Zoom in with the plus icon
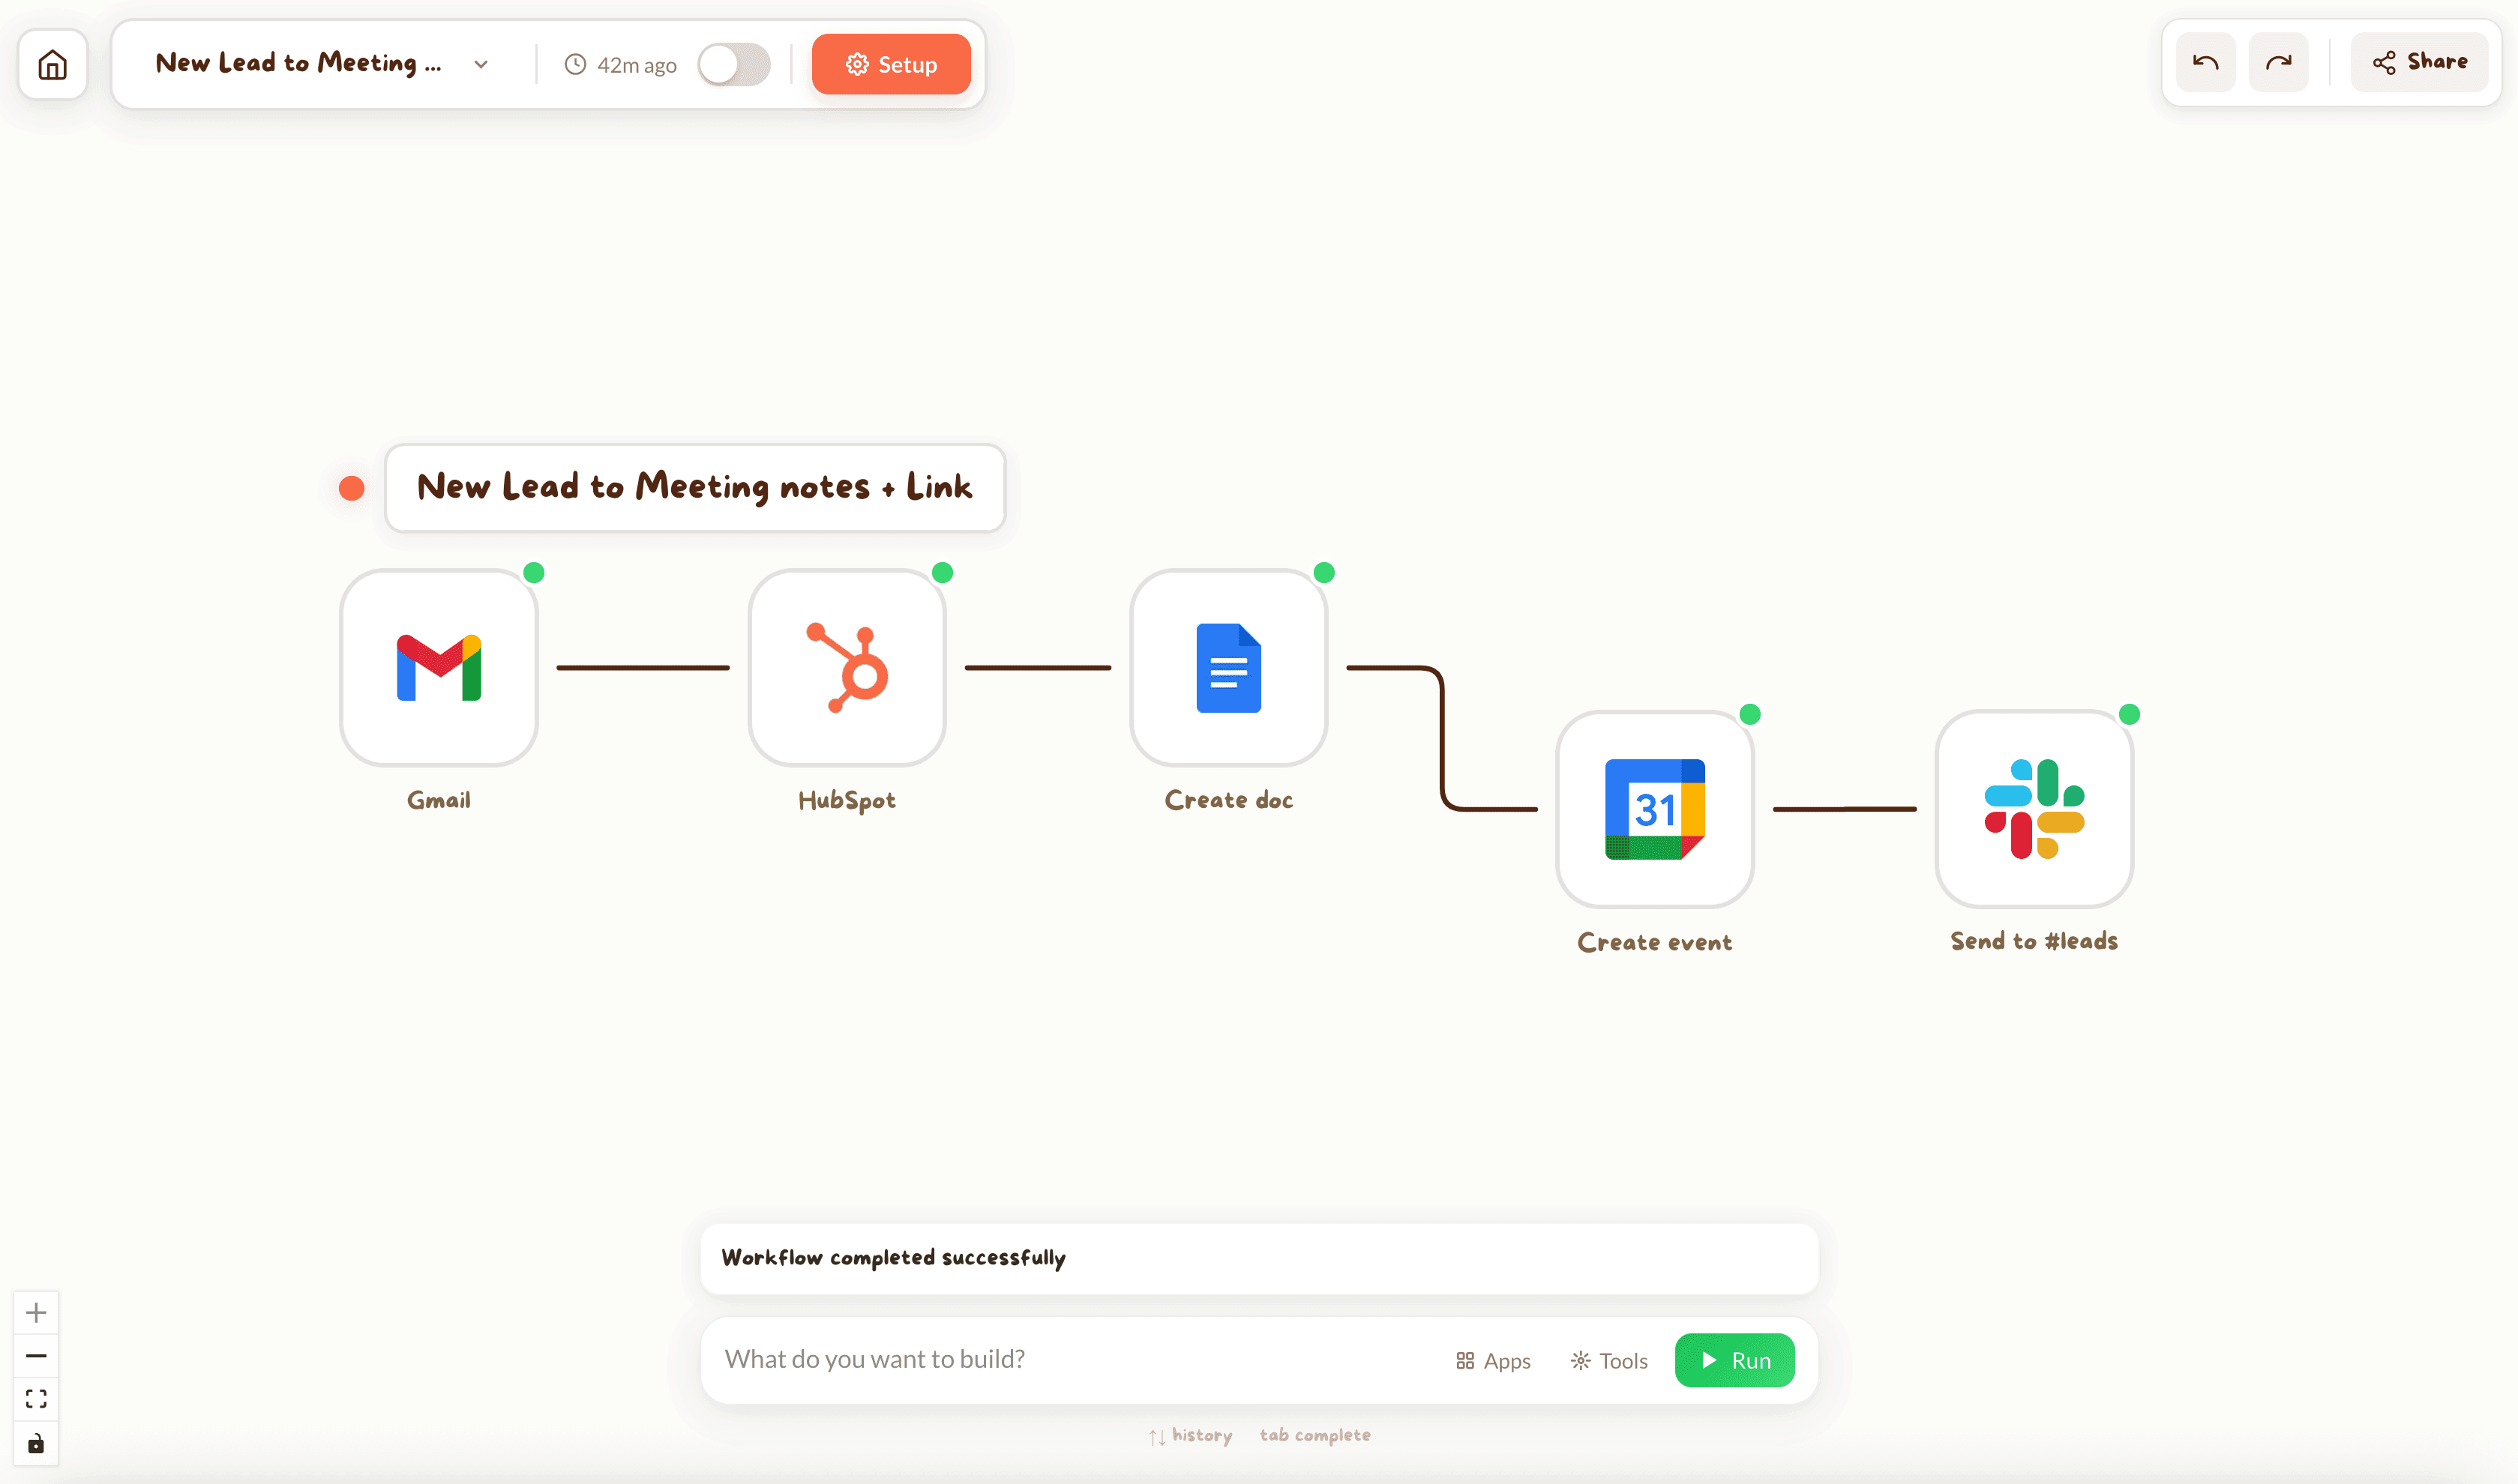The height and width of the screenshot is (1484, 2518). coord(36,1312)
